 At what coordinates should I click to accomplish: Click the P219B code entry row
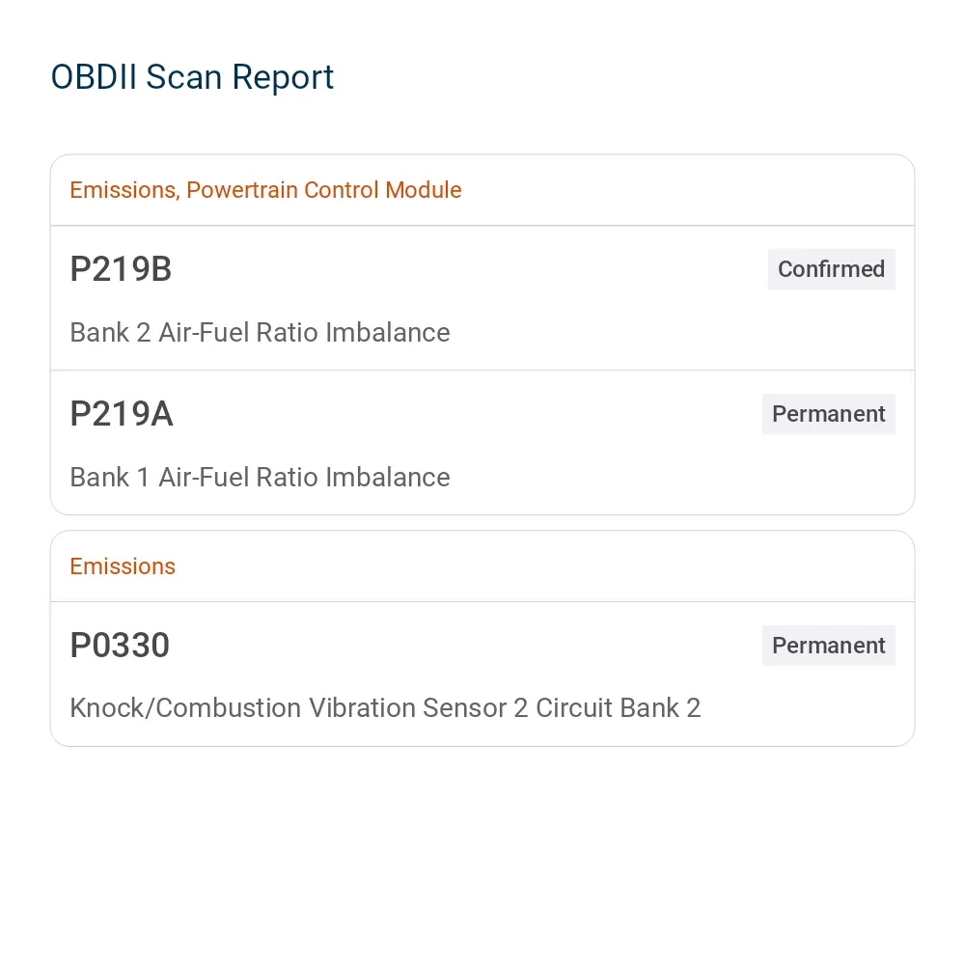pos(482,298)
